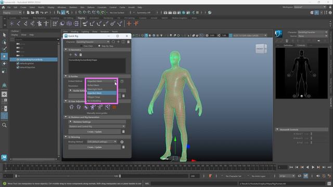Click the orange guide color swatch icon
This screenshot has width=333, height=187.
coord(114,108)
